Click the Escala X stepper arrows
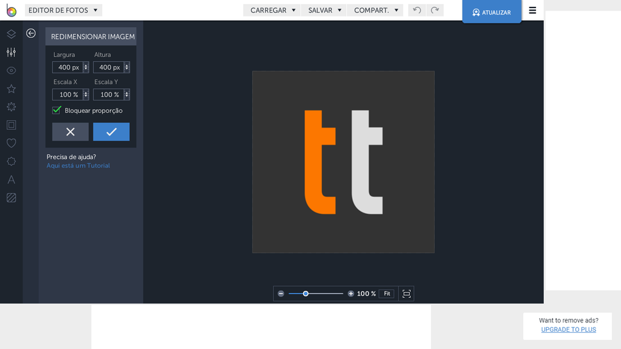Viewport: 621px width, 349px height. point(86,95)
